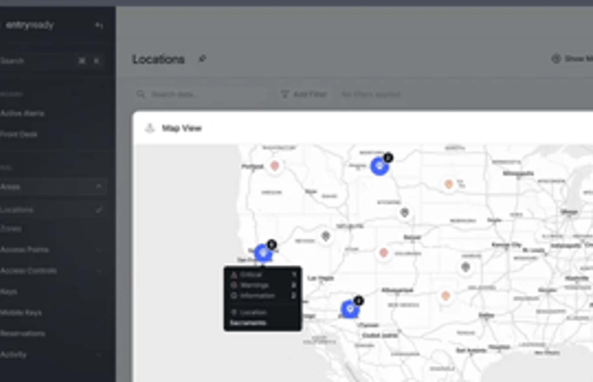The width and height of the screenshot is (593, 382).
Task: Select the gray marker in Wyoming
Action: tap(405, 213)
